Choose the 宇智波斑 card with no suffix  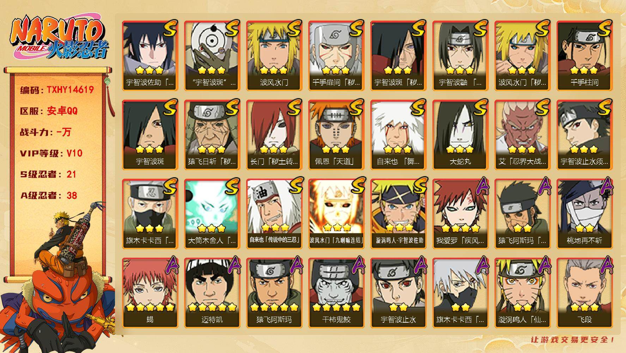(150, 134)
